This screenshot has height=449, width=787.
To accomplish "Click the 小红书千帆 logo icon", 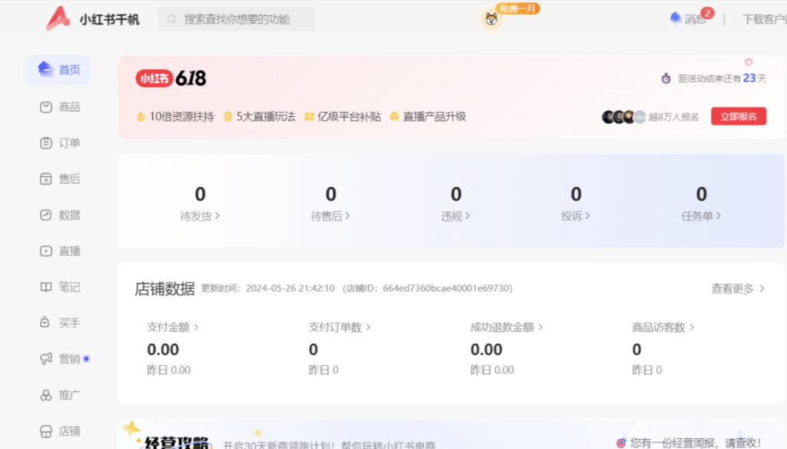I will coord(58,18).
